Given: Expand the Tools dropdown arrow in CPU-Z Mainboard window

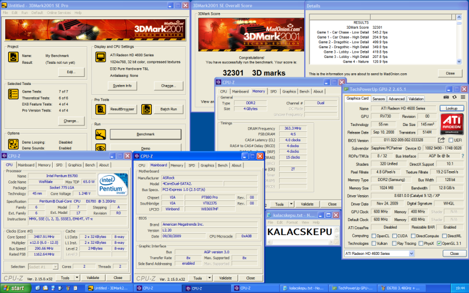Looking at the screenshot, I should click(209, 278).
